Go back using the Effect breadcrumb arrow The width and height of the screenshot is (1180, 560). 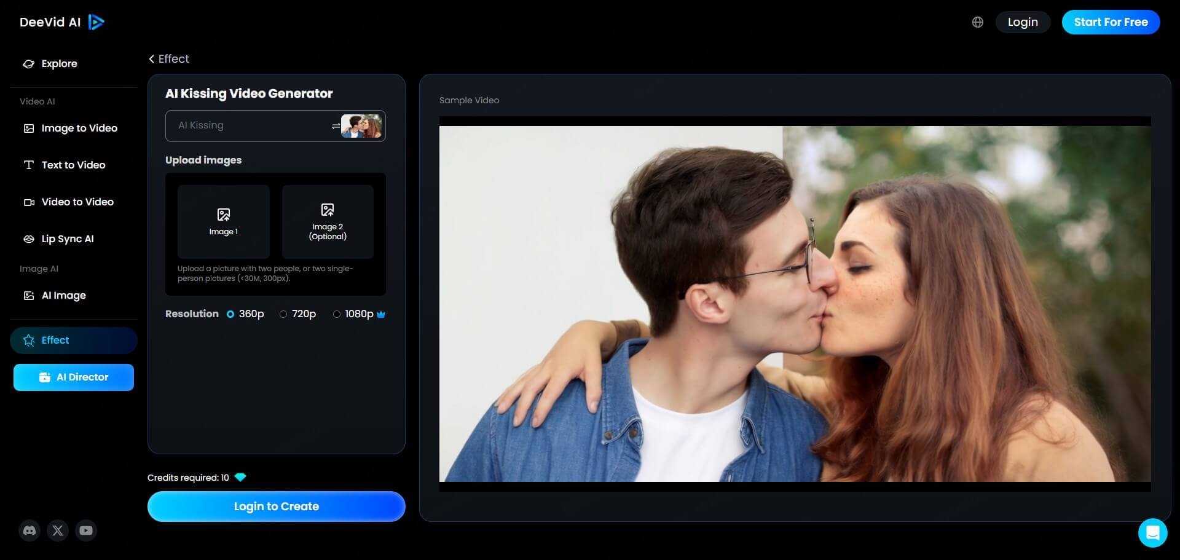(152, 58)
